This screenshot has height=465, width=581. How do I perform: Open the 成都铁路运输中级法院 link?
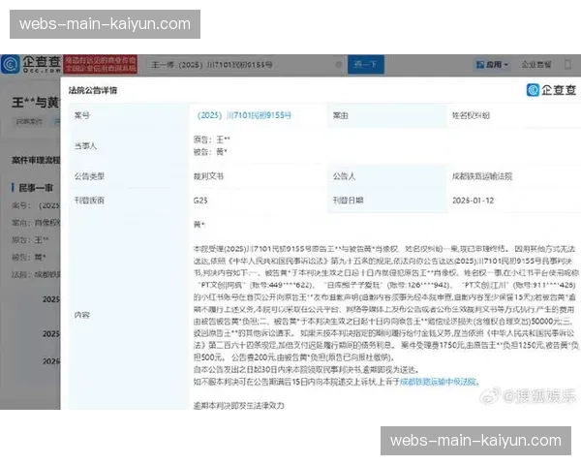439,382
